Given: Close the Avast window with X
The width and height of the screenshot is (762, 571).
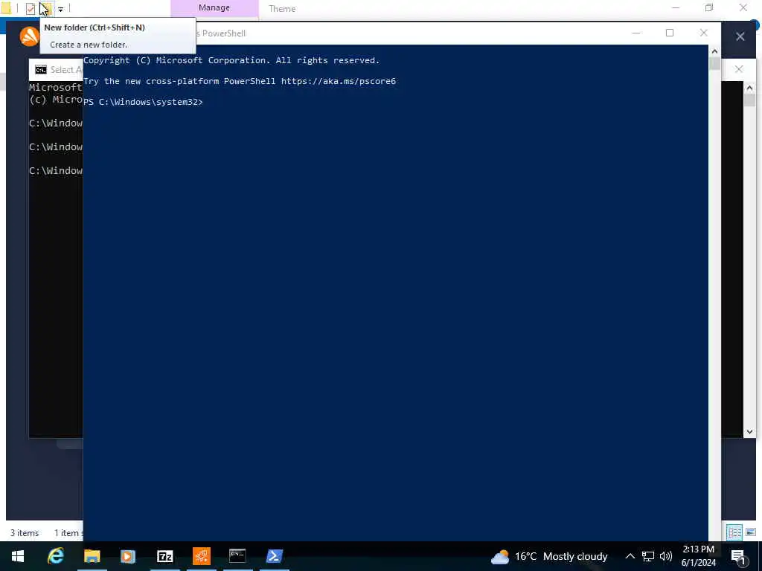Looking at the screenshot, I should point(740,36).
